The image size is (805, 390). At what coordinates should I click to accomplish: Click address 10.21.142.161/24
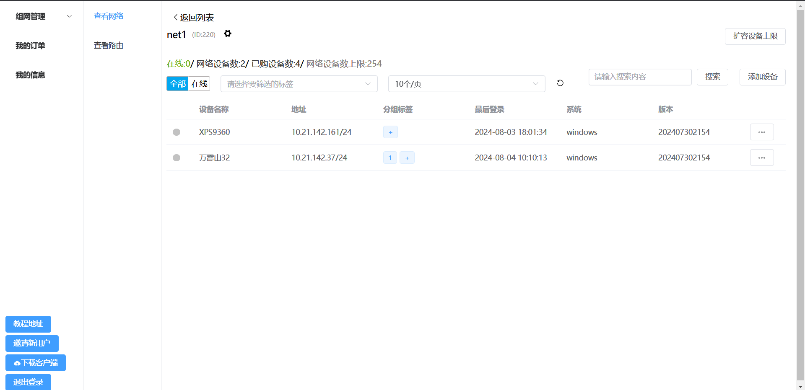click(322, 132)
